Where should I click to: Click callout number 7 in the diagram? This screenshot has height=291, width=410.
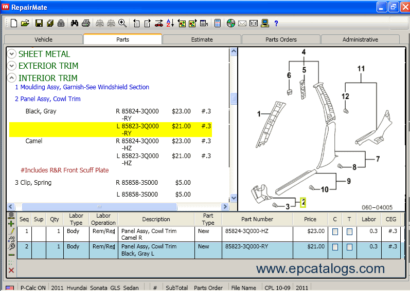click(378, 159)
